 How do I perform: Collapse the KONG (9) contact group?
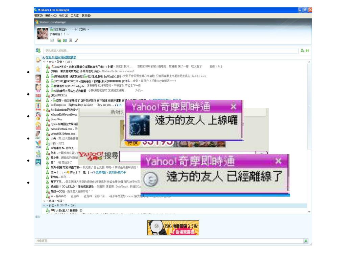pyautogui.click(x=44, y=205)
